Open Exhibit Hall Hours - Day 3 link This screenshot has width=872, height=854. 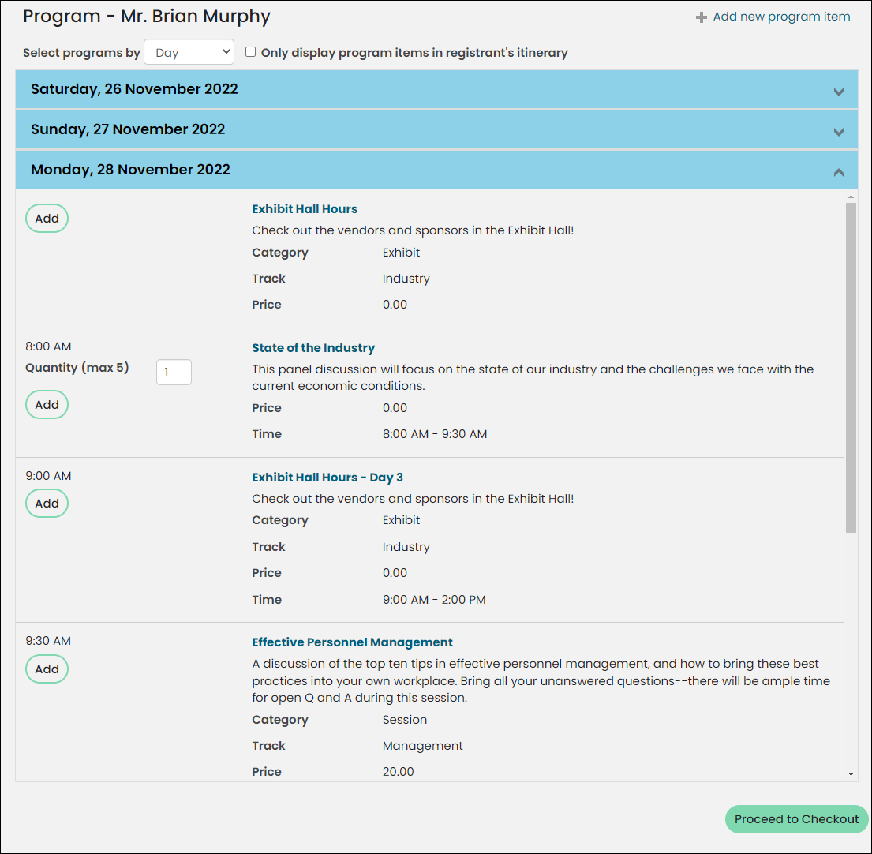coord(327,478)
